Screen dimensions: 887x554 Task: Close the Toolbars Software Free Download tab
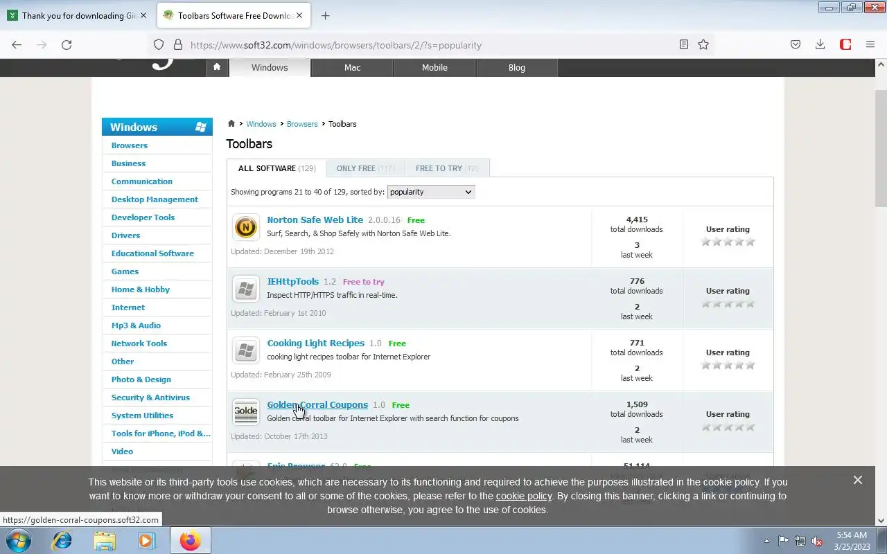(x=299, y=15)
